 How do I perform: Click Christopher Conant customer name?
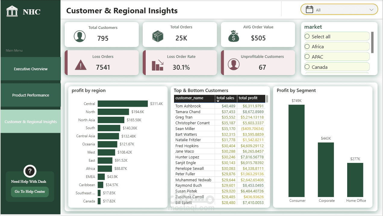(x=193, y=123)
